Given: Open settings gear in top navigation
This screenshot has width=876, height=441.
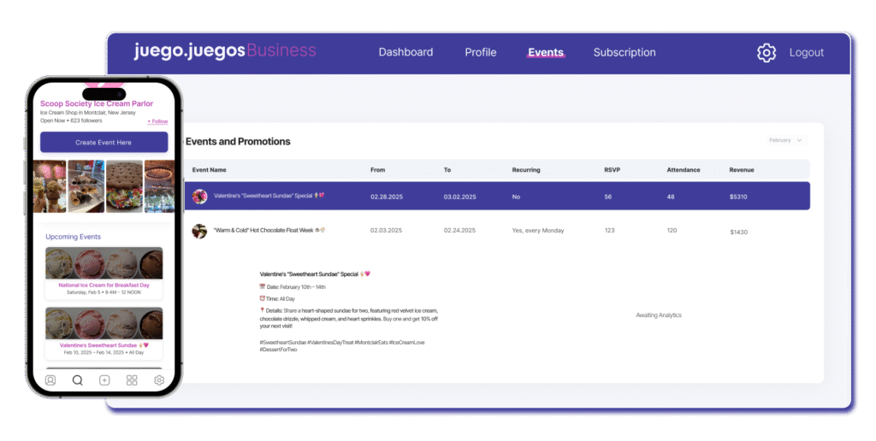Looking at the screenshot, I should (766, 53).
